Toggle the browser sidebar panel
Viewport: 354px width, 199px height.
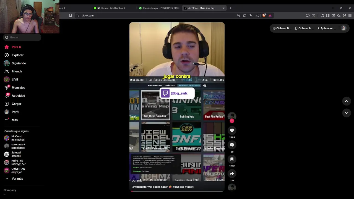tap(328, 15)
